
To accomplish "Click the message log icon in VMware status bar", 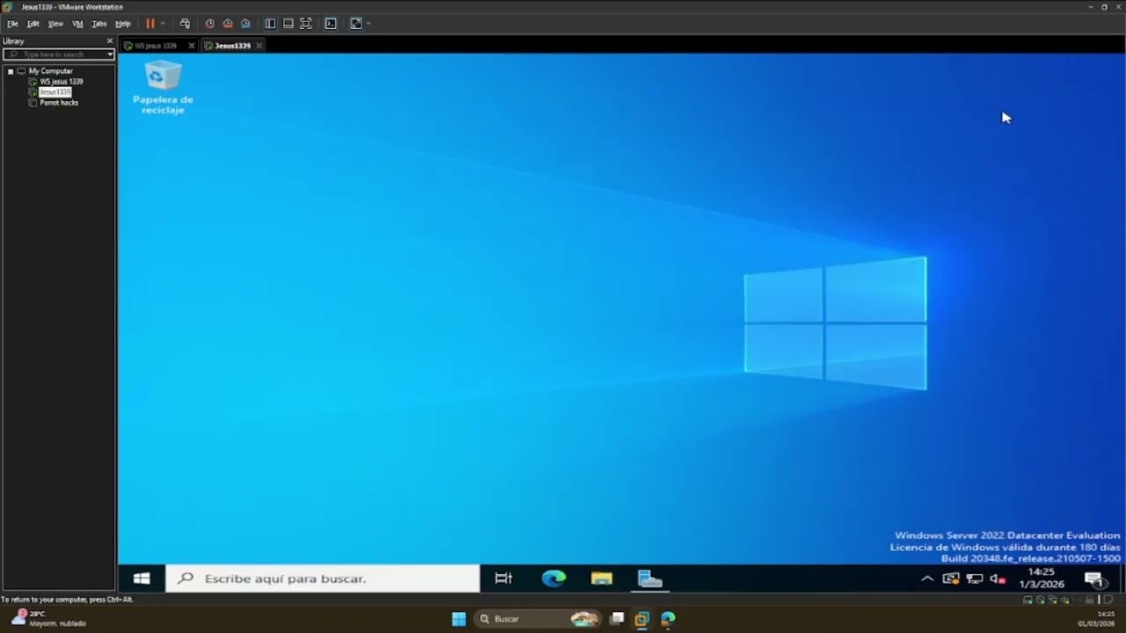I will pos(1108,600).
